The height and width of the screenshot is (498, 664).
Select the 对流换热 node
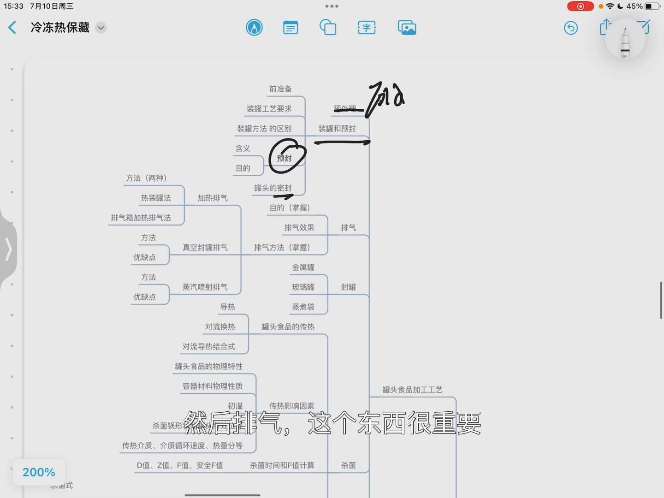coord(220,327)
